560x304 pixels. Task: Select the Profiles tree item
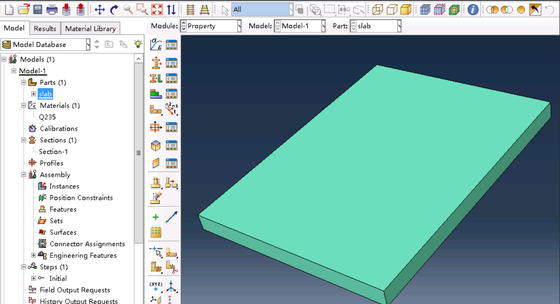click(52, 163)
